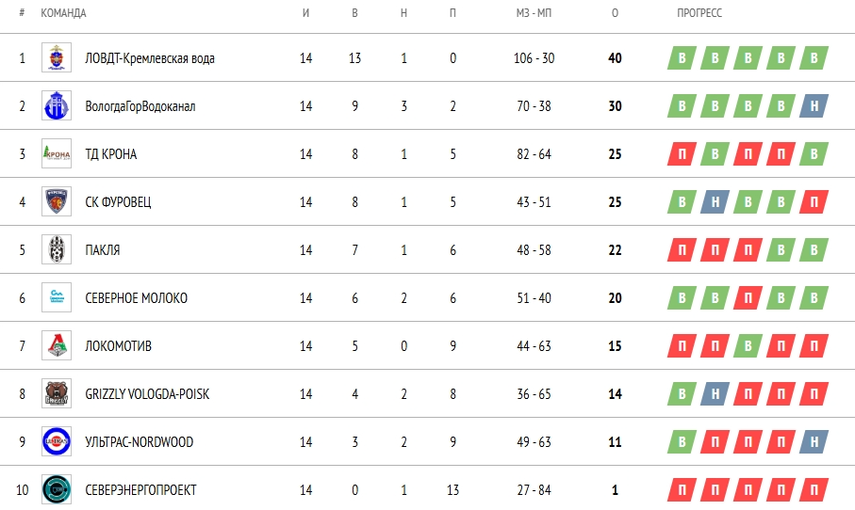855x510 pixels.
Task: Click the ПРОГРЕСС column header
Action: click(699, 13)
